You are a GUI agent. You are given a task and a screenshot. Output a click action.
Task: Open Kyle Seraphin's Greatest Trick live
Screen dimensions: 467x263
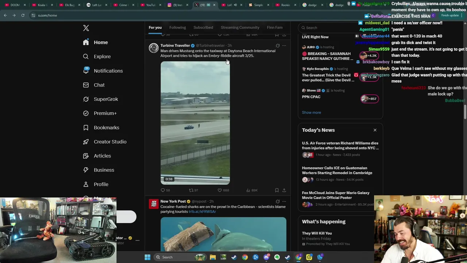coord(340,75)
